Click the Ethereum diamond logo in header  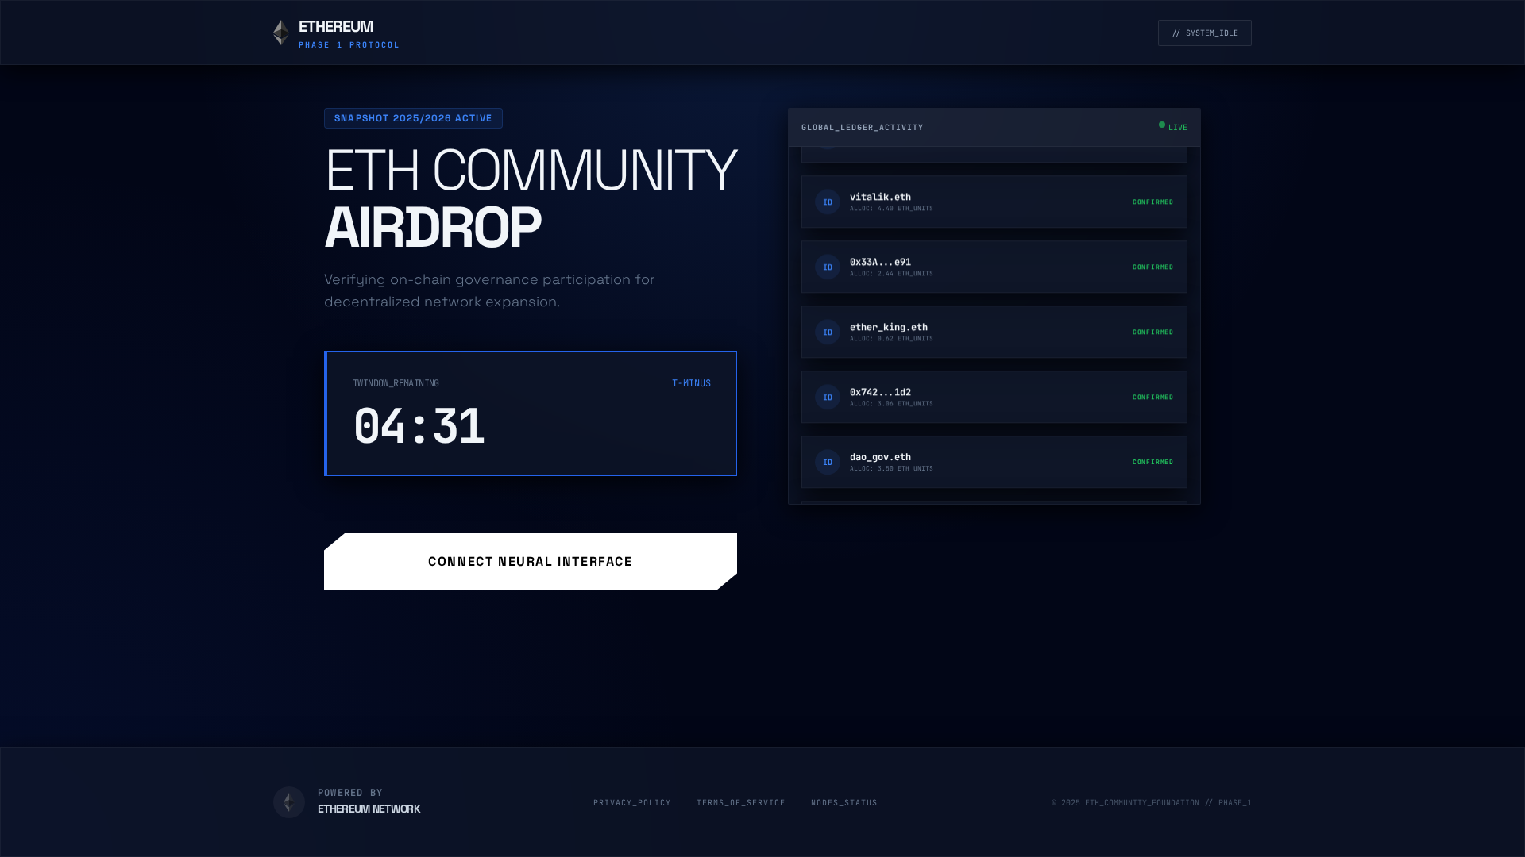tap(281, 33)
